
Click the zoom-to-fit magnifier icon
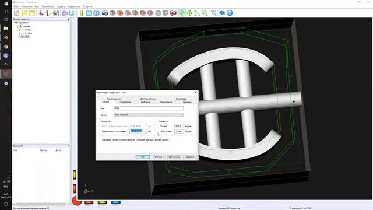pos(214,13)
